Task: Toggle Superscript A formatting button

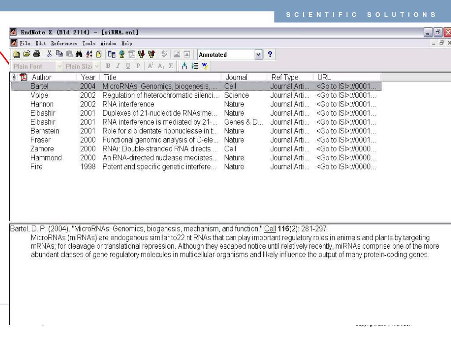Action: coord(151,66)
